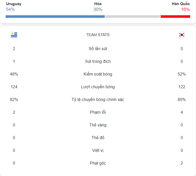
Task: Click the blue Uruguay probability bar
Action: [x=55, y=17]
